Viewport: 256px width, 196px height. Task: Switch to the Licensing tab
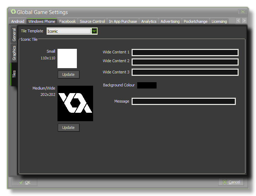pos(219,21)
